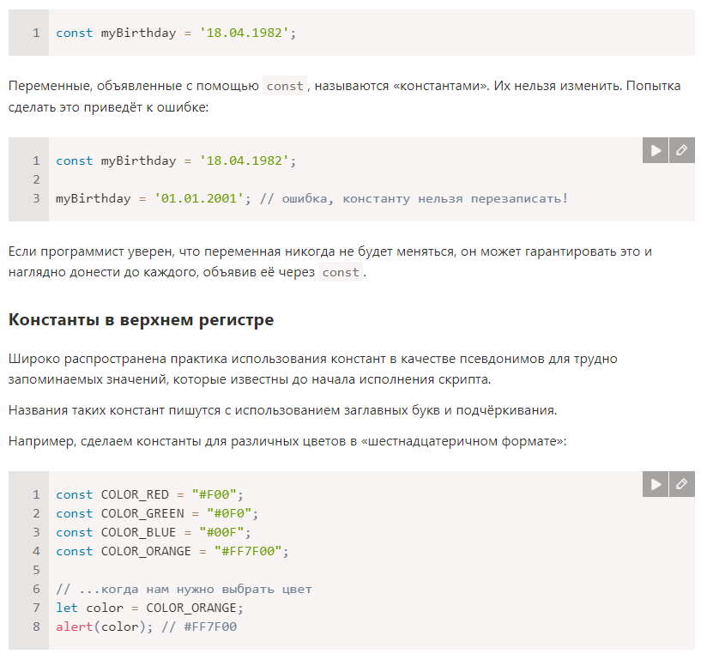Run the COLOR_ORANGE constants code example

click(656, 484)
